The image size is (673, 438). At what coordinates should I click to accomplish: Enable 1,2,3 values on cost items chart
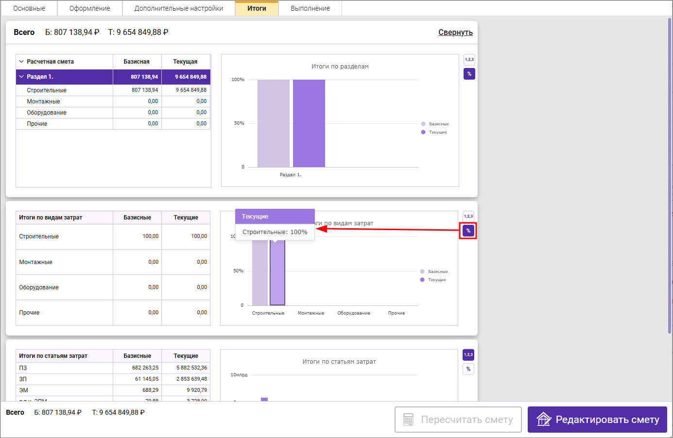(468, 355)
